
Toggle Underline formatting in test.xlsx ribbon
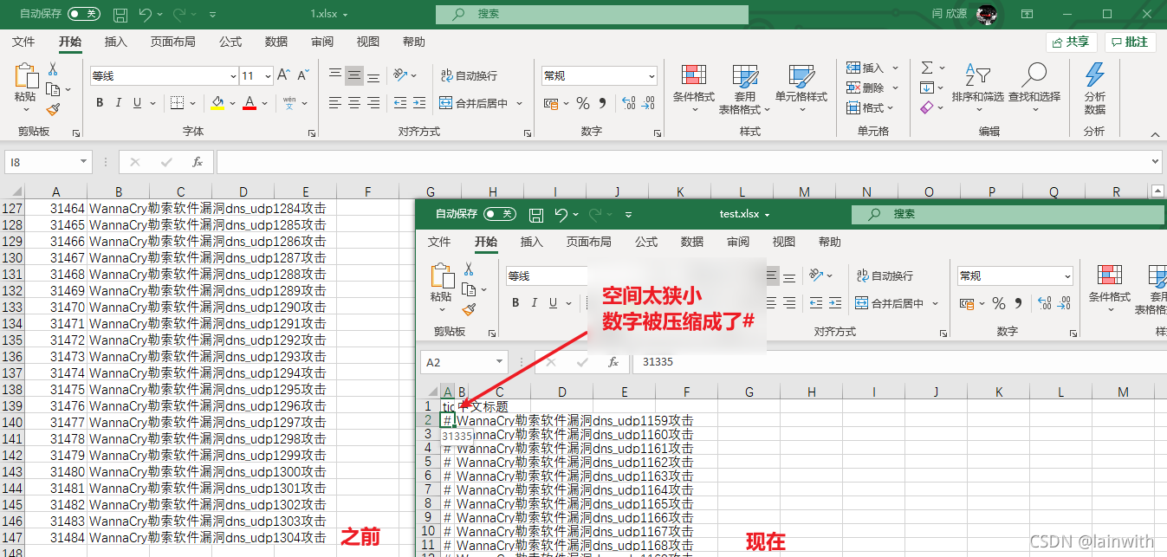click(553, 303)
